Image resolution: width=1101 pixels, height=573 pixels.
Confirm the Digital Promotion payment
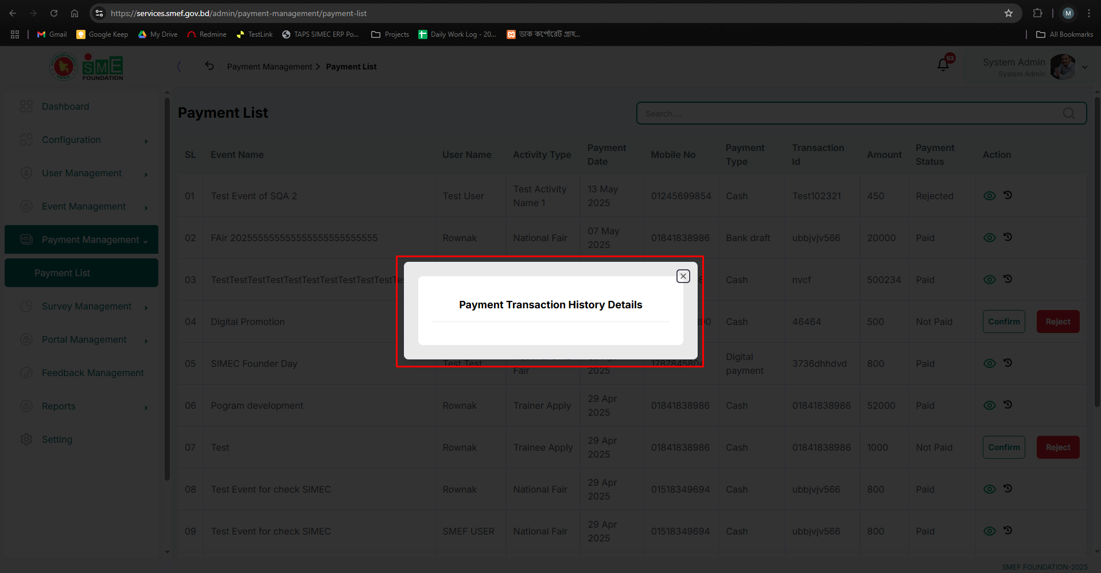coord(1003,322)
